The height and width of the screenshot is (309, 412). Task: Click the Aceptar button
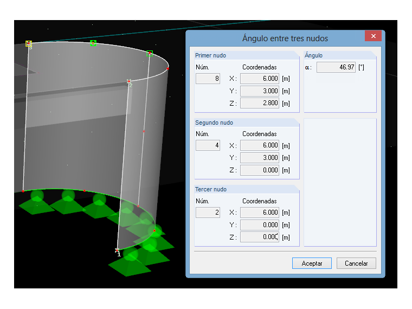[312, 263]
